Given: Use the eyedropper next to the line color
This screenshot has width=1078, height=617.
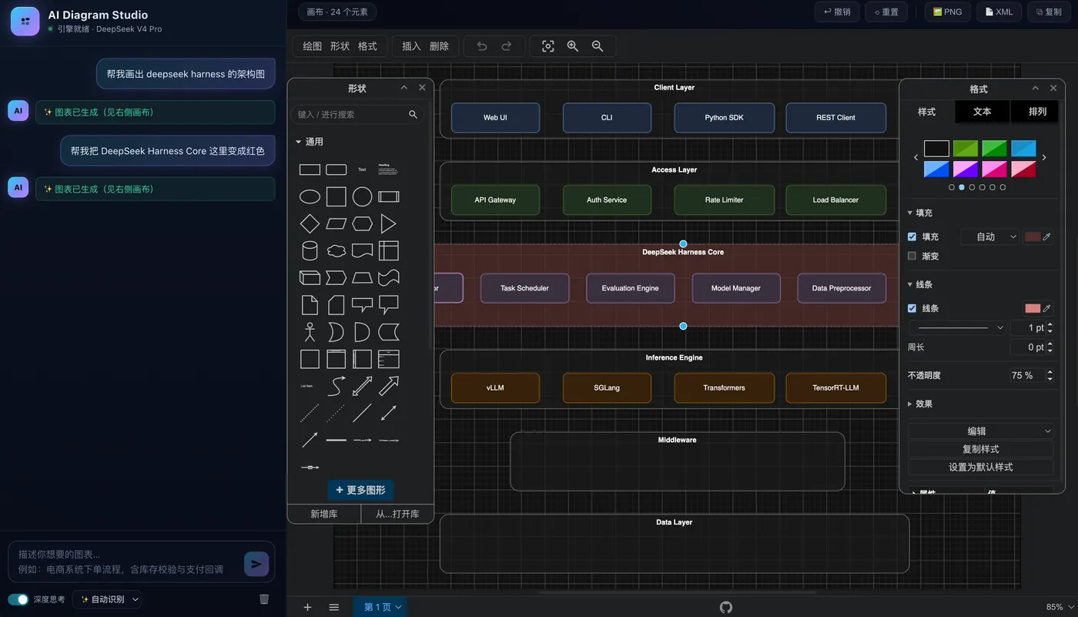Looking at the screenshot, I should 1046,308.
